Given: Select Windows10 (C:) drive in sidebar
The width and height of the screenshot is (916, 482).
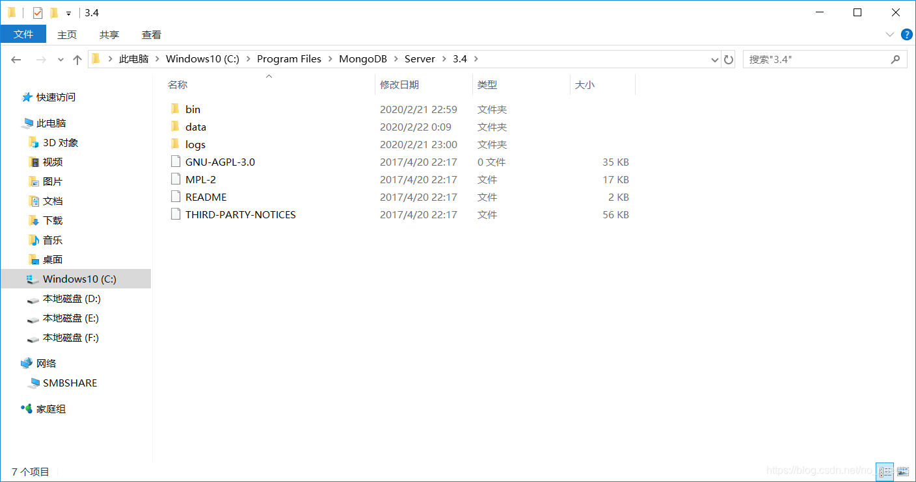Looking at the screenshot, I should tap(75, 279).
